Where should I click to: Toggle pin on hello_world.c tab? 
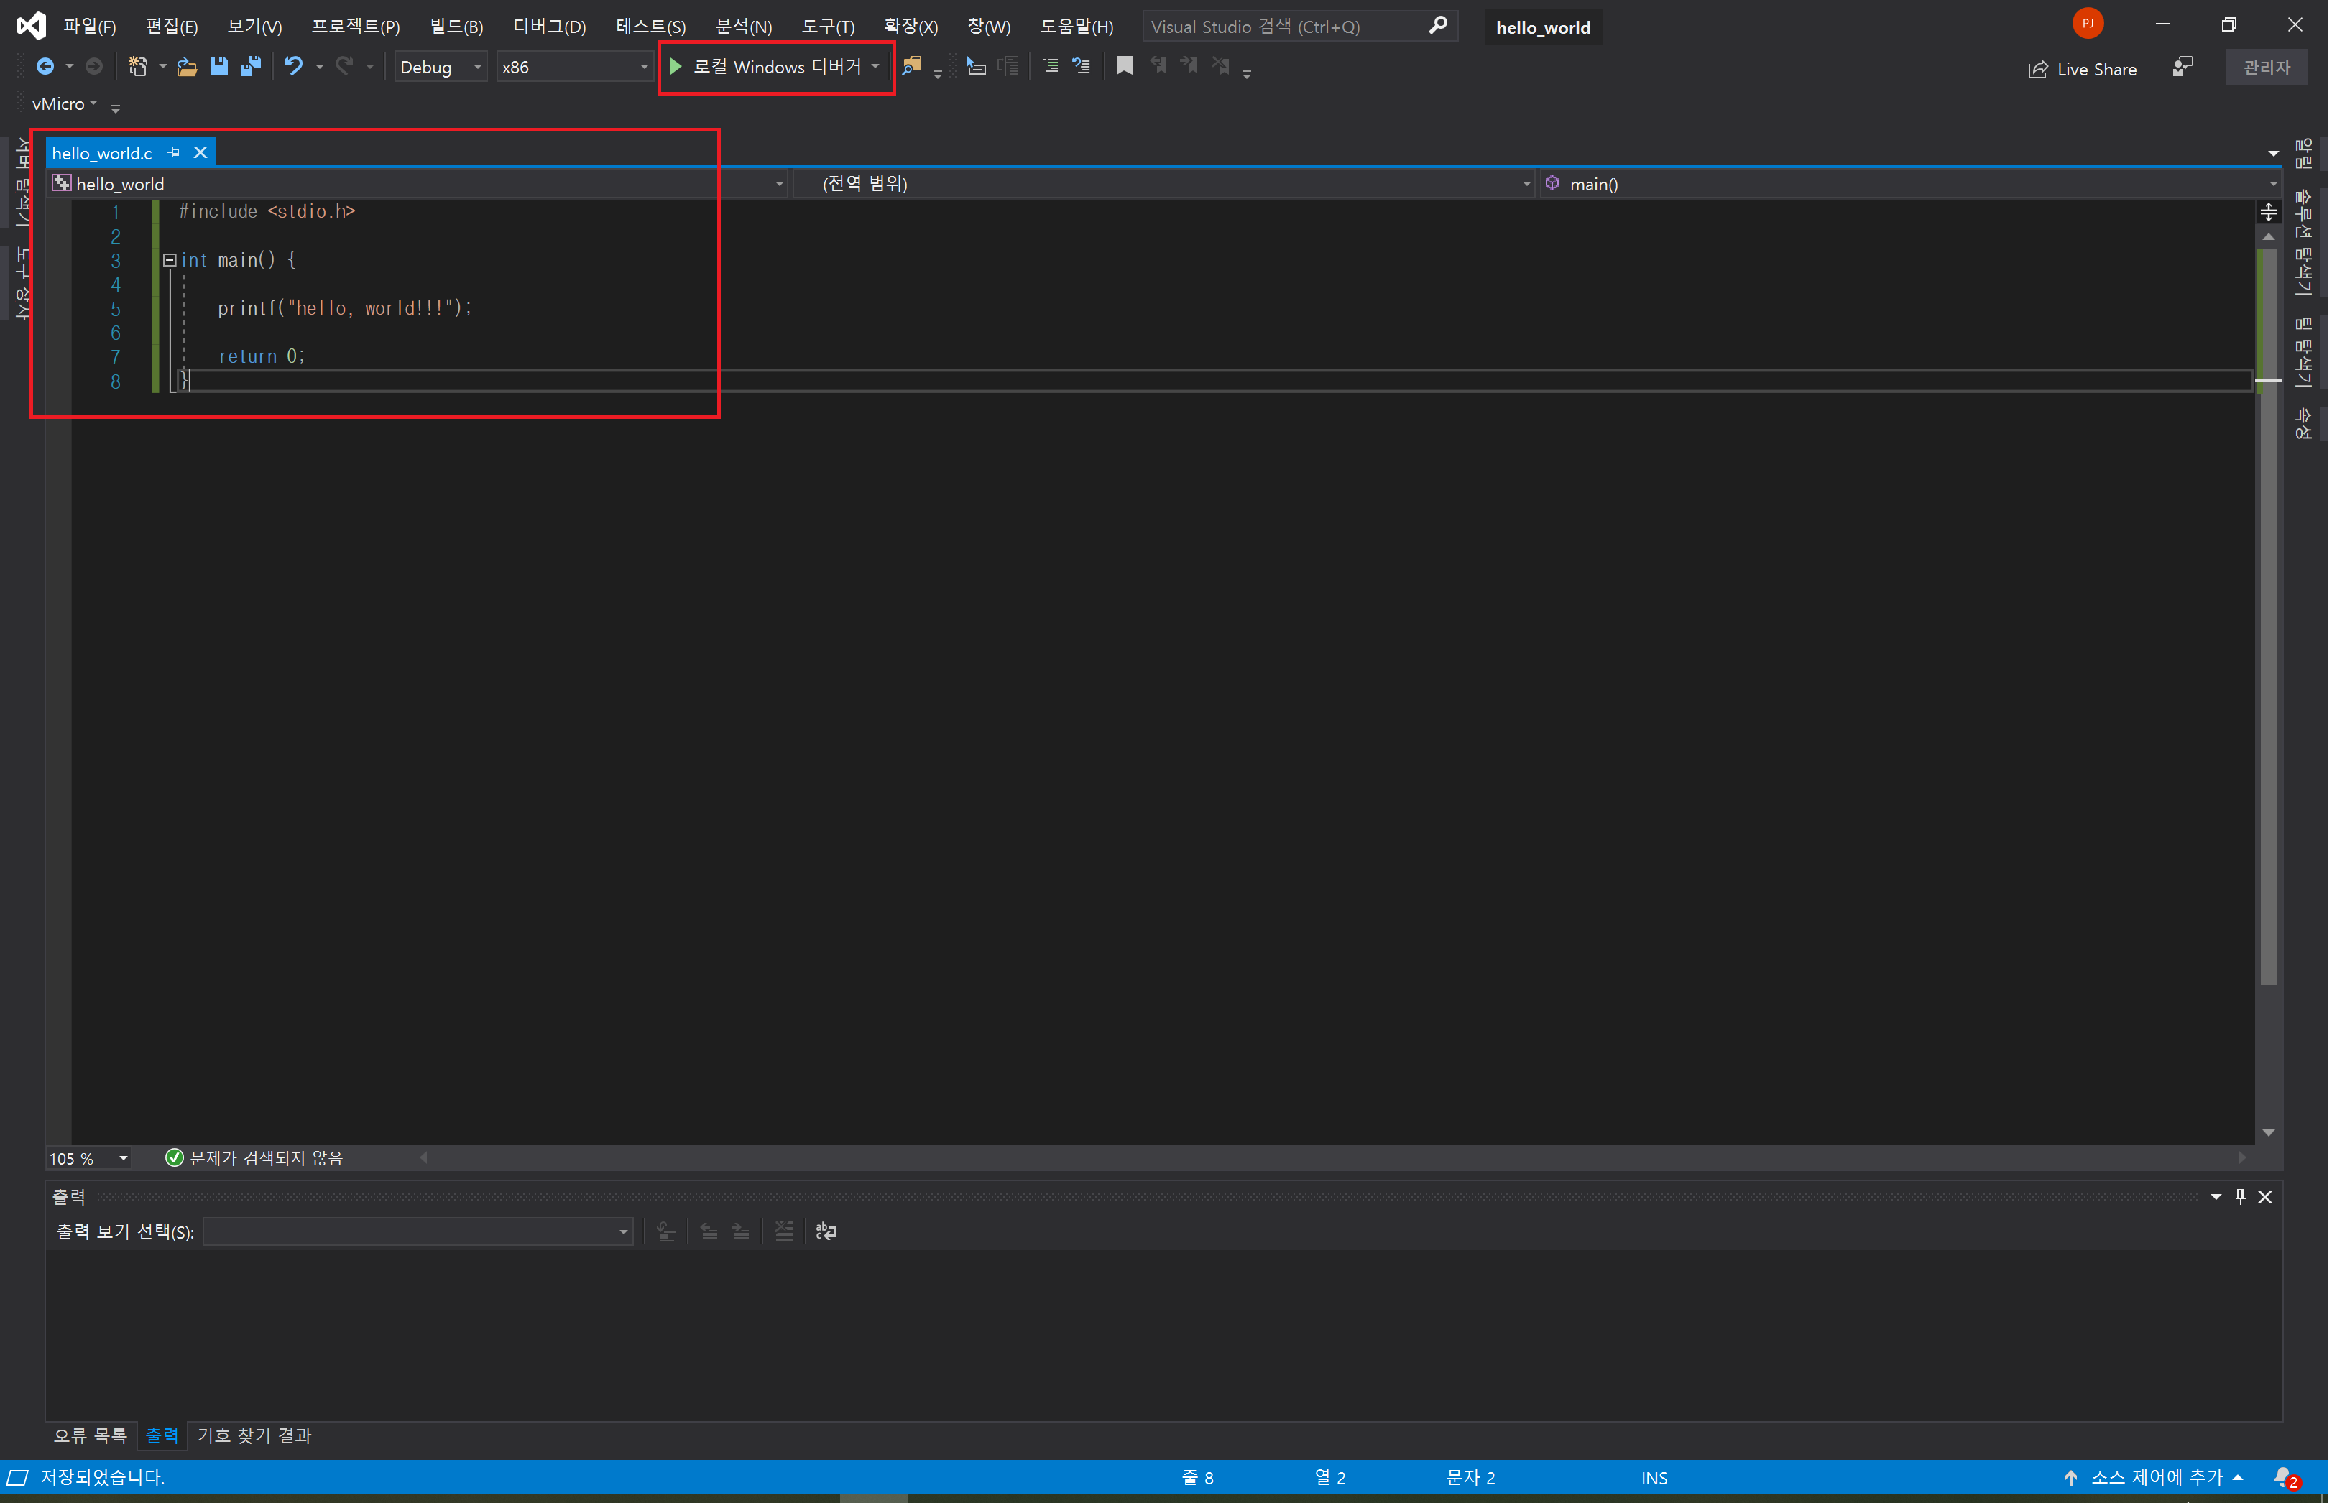[x=174, y=152]
